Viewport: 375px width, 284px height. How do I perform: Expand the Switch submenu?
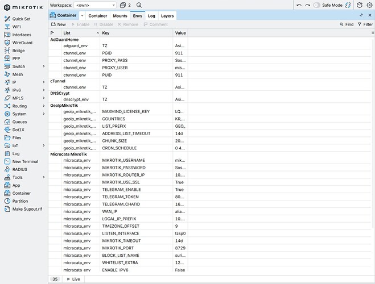tap(44, 66)
